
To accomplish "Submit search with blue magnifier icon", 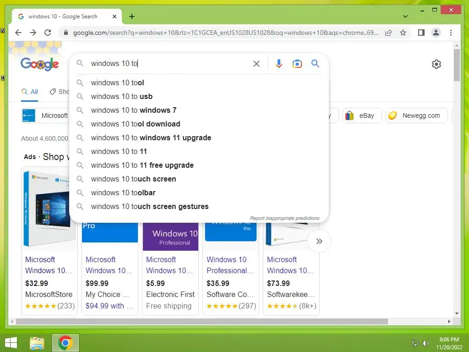I will pos(315,63).
